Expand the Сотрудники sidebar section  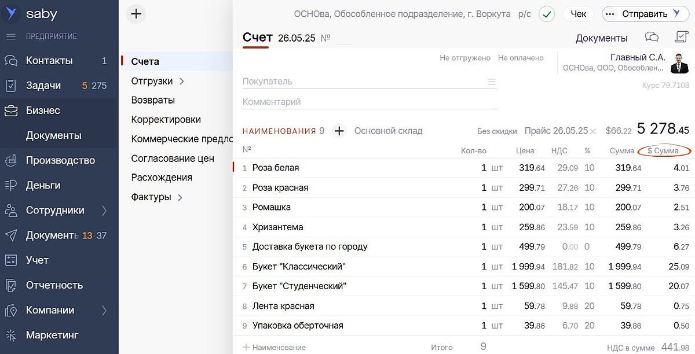pos(104,211)
